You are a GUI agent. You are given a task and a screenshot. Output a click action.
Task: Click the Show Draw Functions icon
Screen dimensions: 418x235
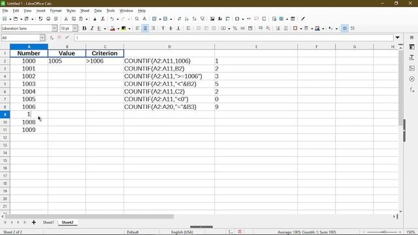coord(303,19)
